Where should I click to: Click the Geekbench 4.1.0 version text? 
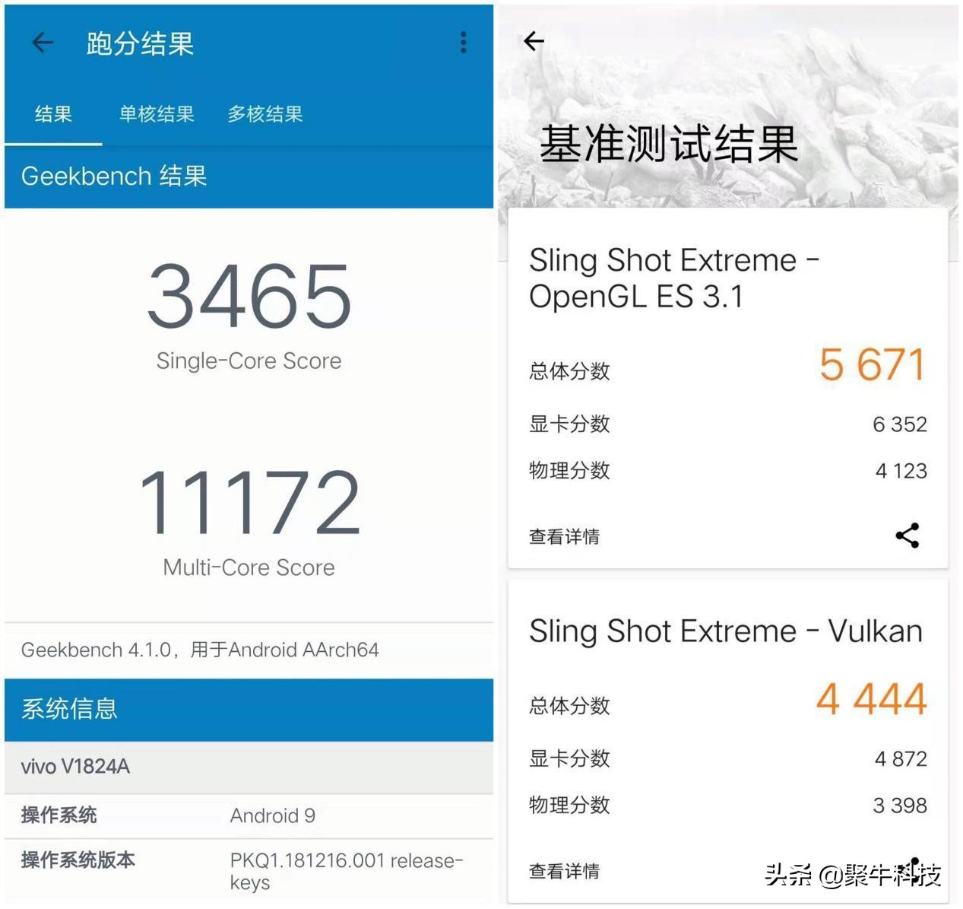point(200,650)
